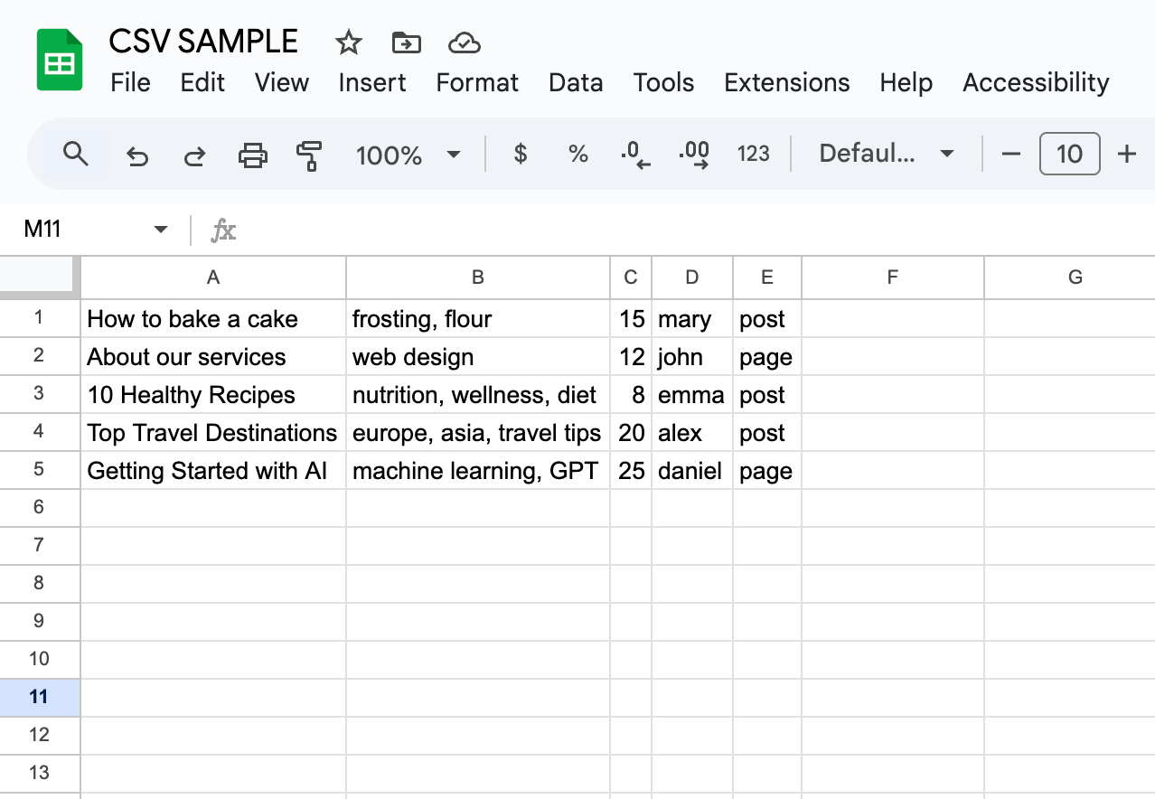Open the Extensions menu
Image resolution: width=1155 pixels, height=799 pixels.
pos(786,83)
